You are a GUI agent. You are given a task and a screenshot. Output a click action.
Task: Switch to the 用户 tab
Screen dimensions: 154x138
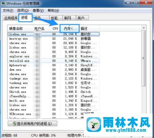pos(82,18)
